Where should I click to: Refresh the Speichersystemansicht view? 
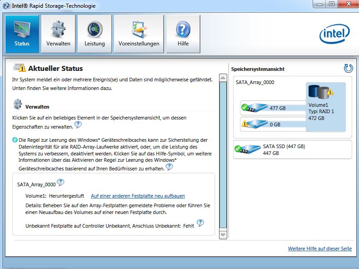pyautogui.click(x=348, y=68)
